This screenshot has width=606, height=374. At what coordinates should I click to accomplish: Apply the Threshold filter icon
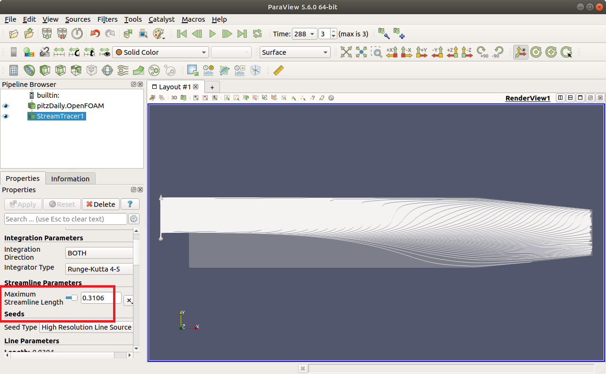point(76,70)
